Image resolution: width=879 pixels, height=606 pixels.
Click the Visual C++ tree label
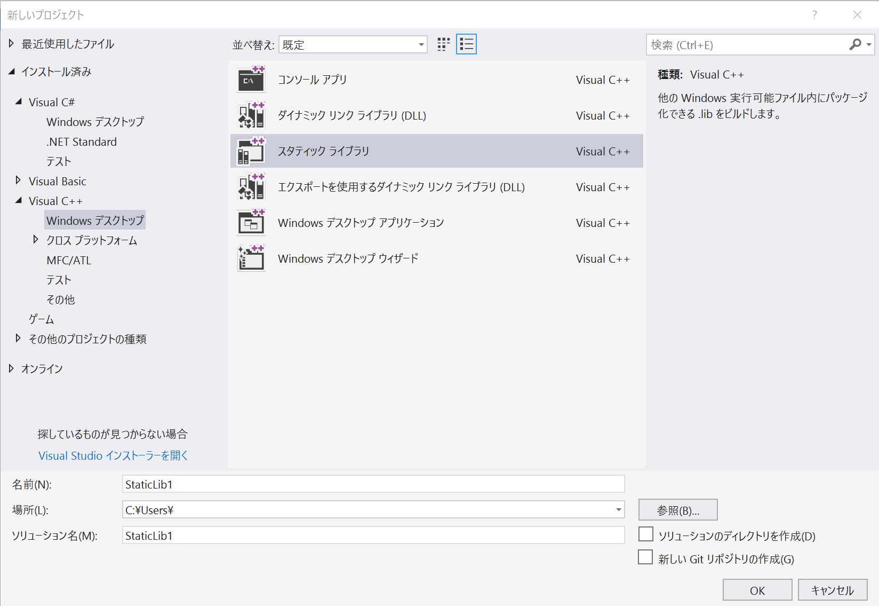[55, 201]
